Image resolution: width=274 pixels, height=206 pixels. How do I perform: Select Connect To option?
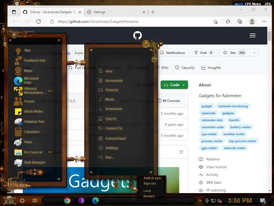click(111, 128)
